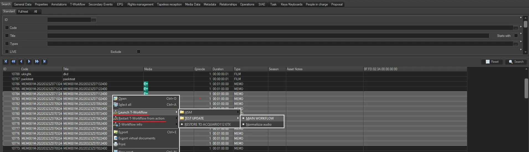
Task: Click the next page arrow icon
Action: 29,61
